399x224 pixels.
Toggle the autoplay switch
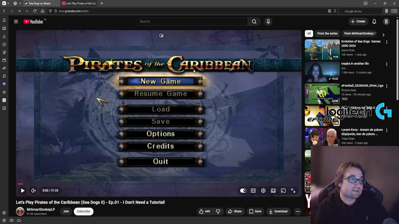click(x=243, y=191)
